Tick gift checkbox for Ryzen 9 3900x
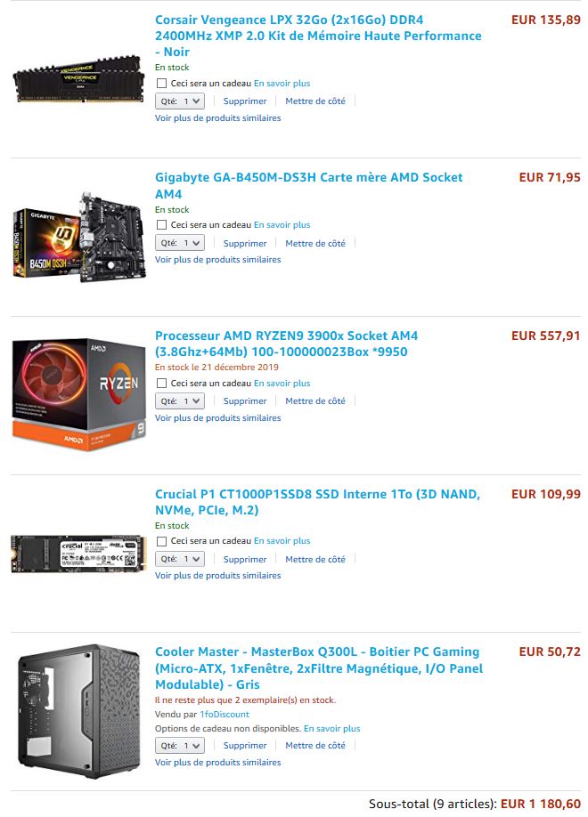Image resolution: width=588 pixels, height=817 pixels. click(x=162, y=384)
